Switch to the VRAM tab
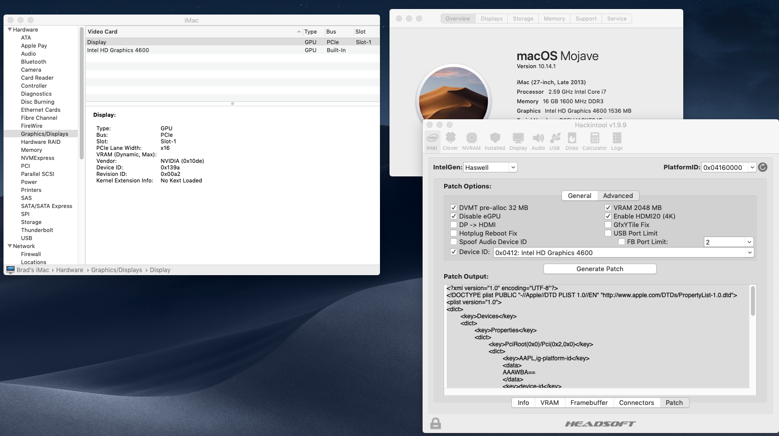779x436 pixels. [x=549, y=402]
